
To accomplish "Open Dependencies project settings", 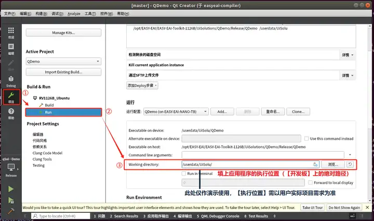I will (39, 146).
